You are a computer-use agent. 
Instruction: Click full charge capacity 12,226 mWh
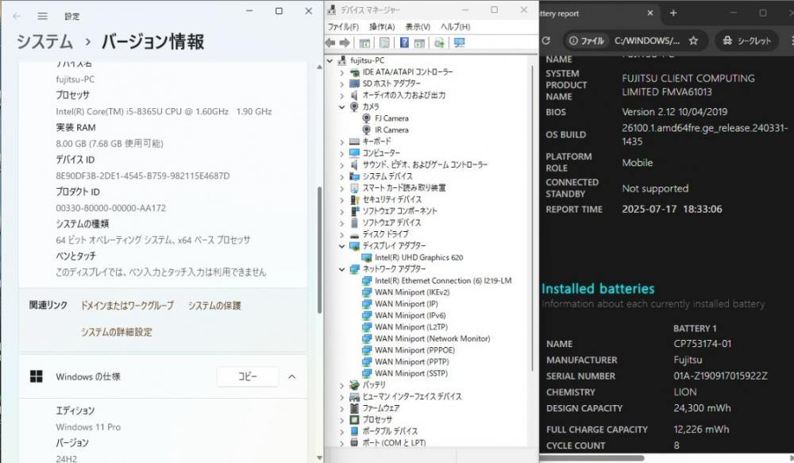pyautogui.click(x=701, y=429)
